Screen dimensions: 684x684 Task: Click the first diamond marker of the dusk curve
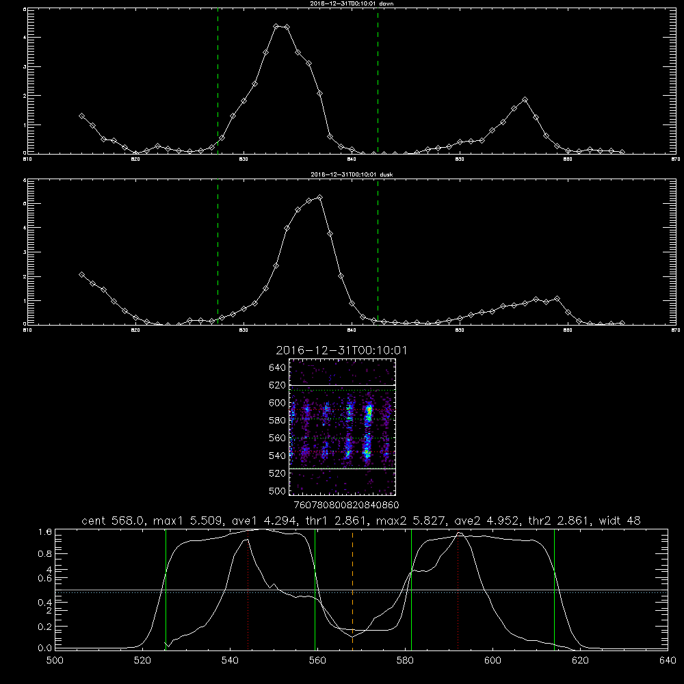pos(81,275)
